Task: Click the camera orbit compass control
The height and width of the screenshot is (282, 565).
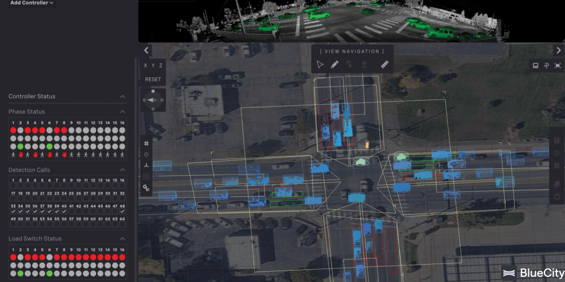Action: pyautogui.click(x=153, y=100)
